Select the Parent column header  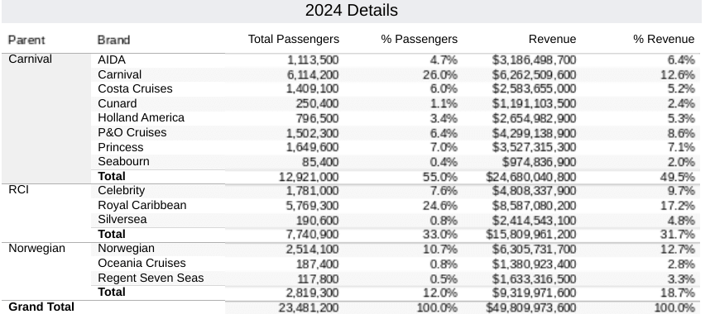26,40
